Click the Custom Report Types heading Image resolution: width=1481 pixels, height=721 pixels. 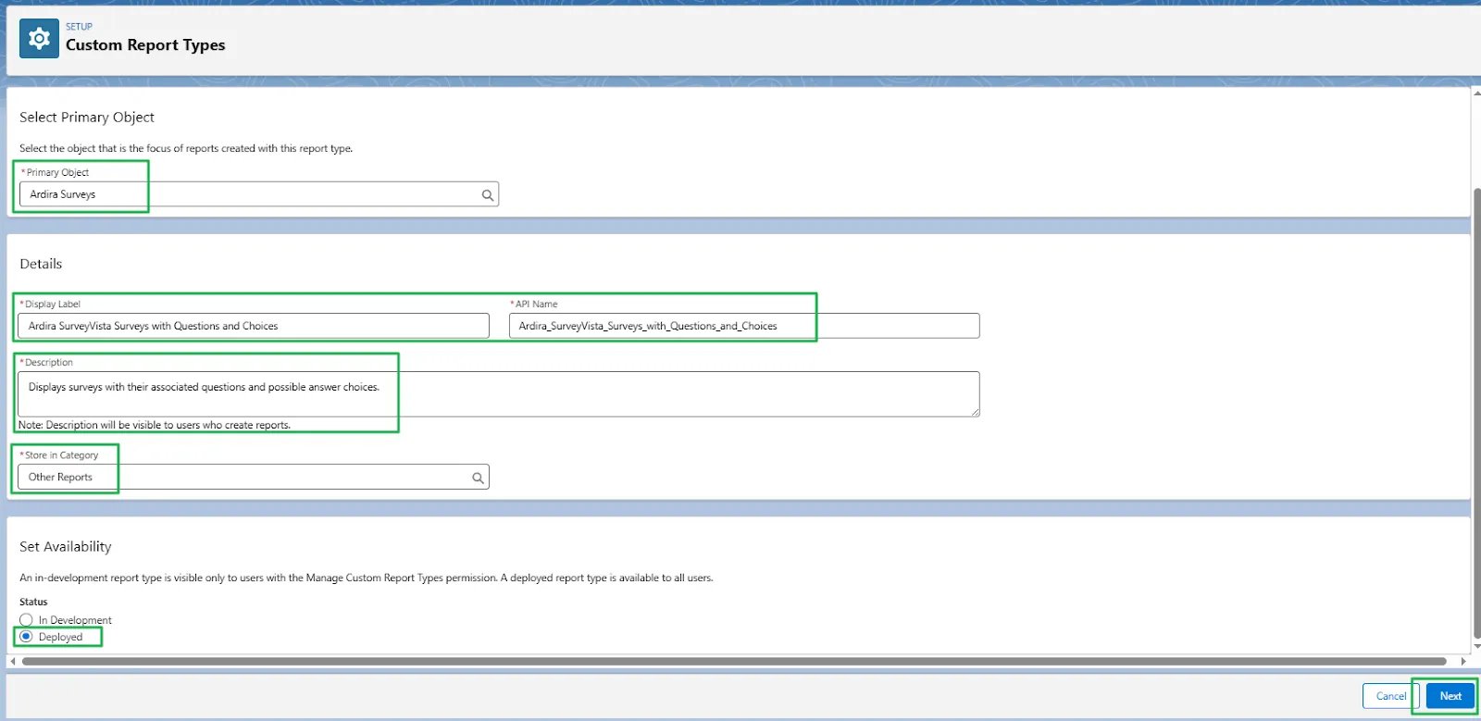point(145,44)
